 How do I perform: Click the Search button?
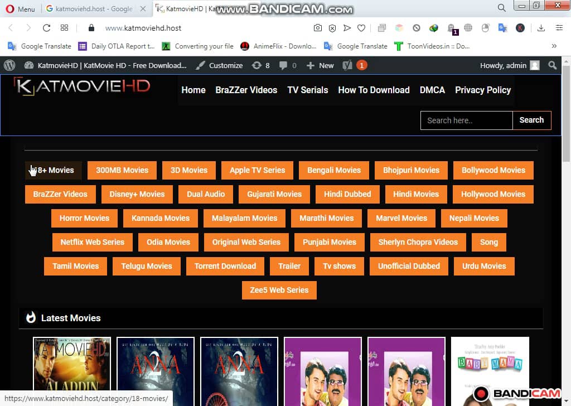click(x=531, y=120)
